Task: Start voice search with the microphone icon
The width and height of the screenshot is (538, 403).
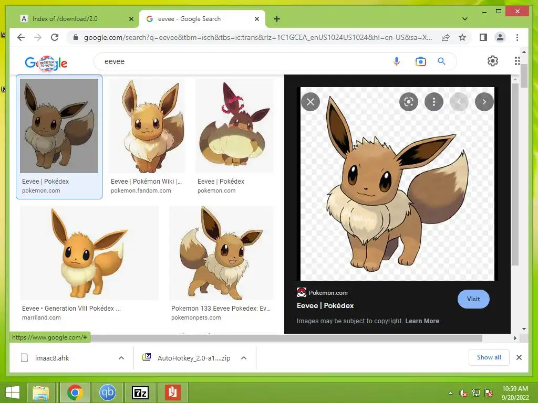Action: [397, 61]
